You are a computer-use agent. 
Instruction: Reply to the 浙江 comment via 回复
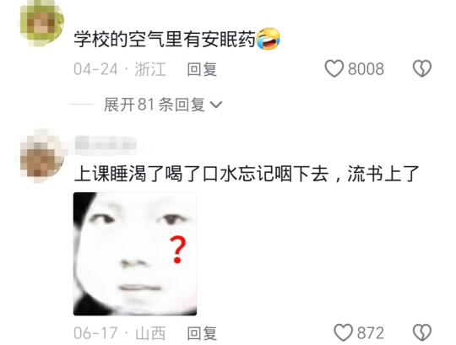(202, 69)
